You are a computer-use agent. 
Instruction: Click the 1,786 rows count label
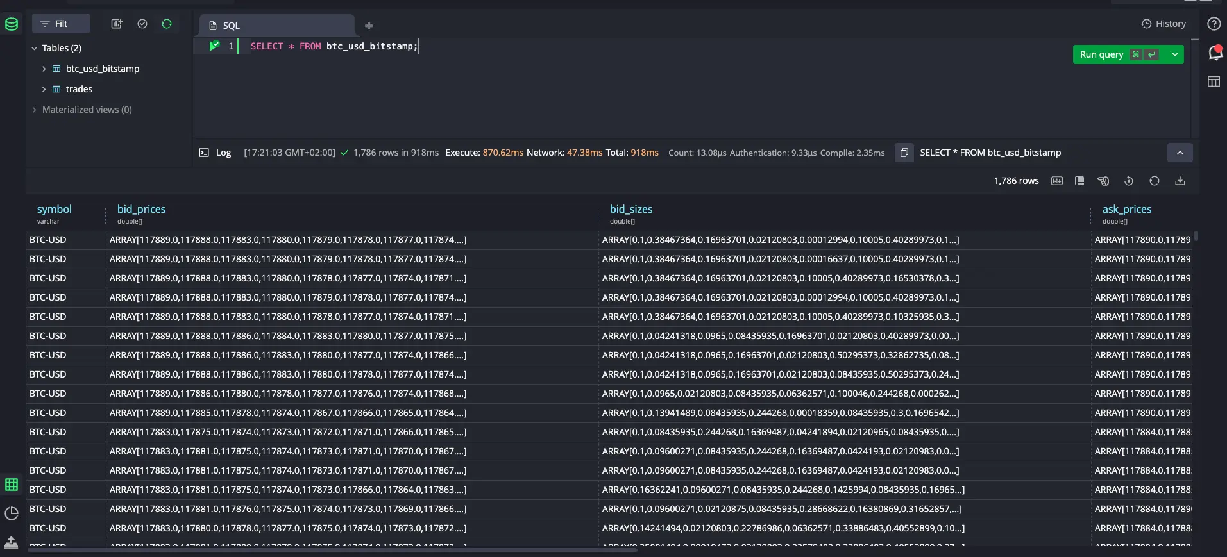point(1016,181)
